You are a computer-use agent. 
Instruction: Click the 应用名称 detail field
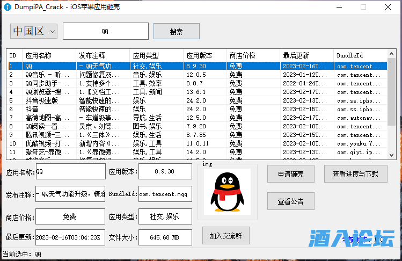70,171
